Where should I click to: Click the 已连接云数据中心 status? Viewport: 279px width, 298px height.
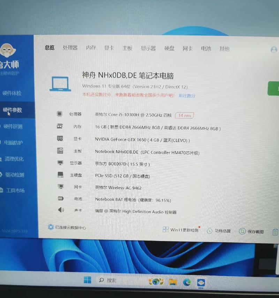(67, 227)
